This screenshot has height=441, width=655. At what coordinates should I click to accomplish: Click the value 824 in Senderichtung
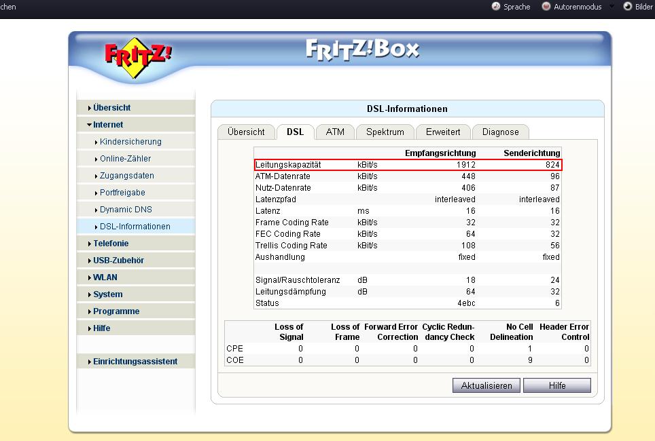point(552,165)
